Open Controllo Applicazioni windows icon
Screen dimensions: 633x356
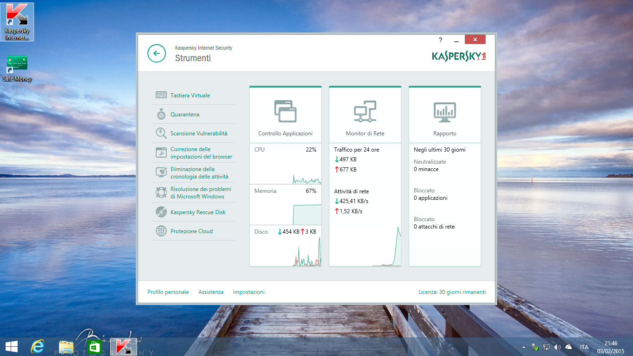(285, 111)
